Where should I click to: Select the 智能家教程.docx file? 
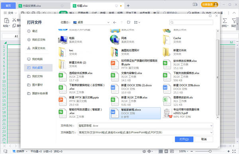click(135, 113)
